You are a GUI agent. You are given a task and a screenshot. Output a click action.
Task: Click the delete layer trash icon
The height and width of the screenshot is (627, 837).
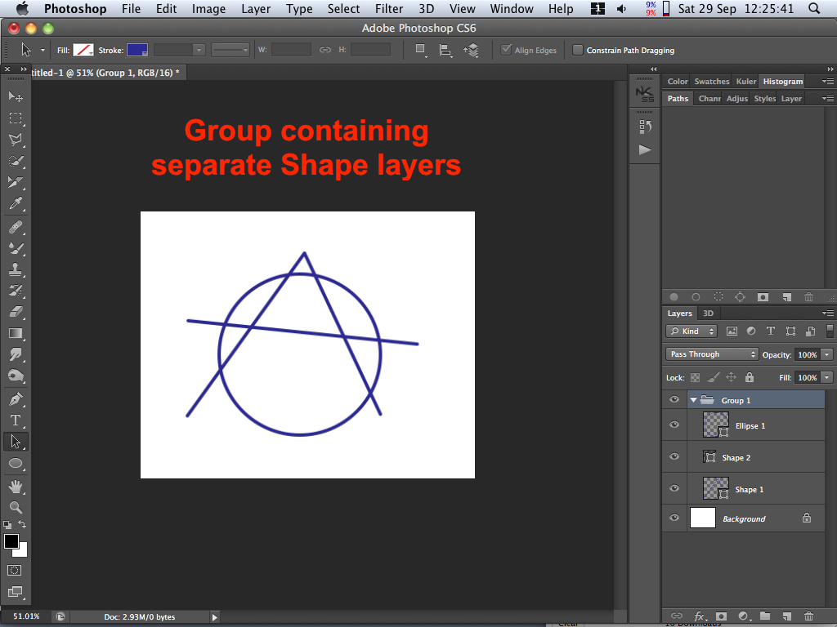pyautogui.click(x=808, y=616)
